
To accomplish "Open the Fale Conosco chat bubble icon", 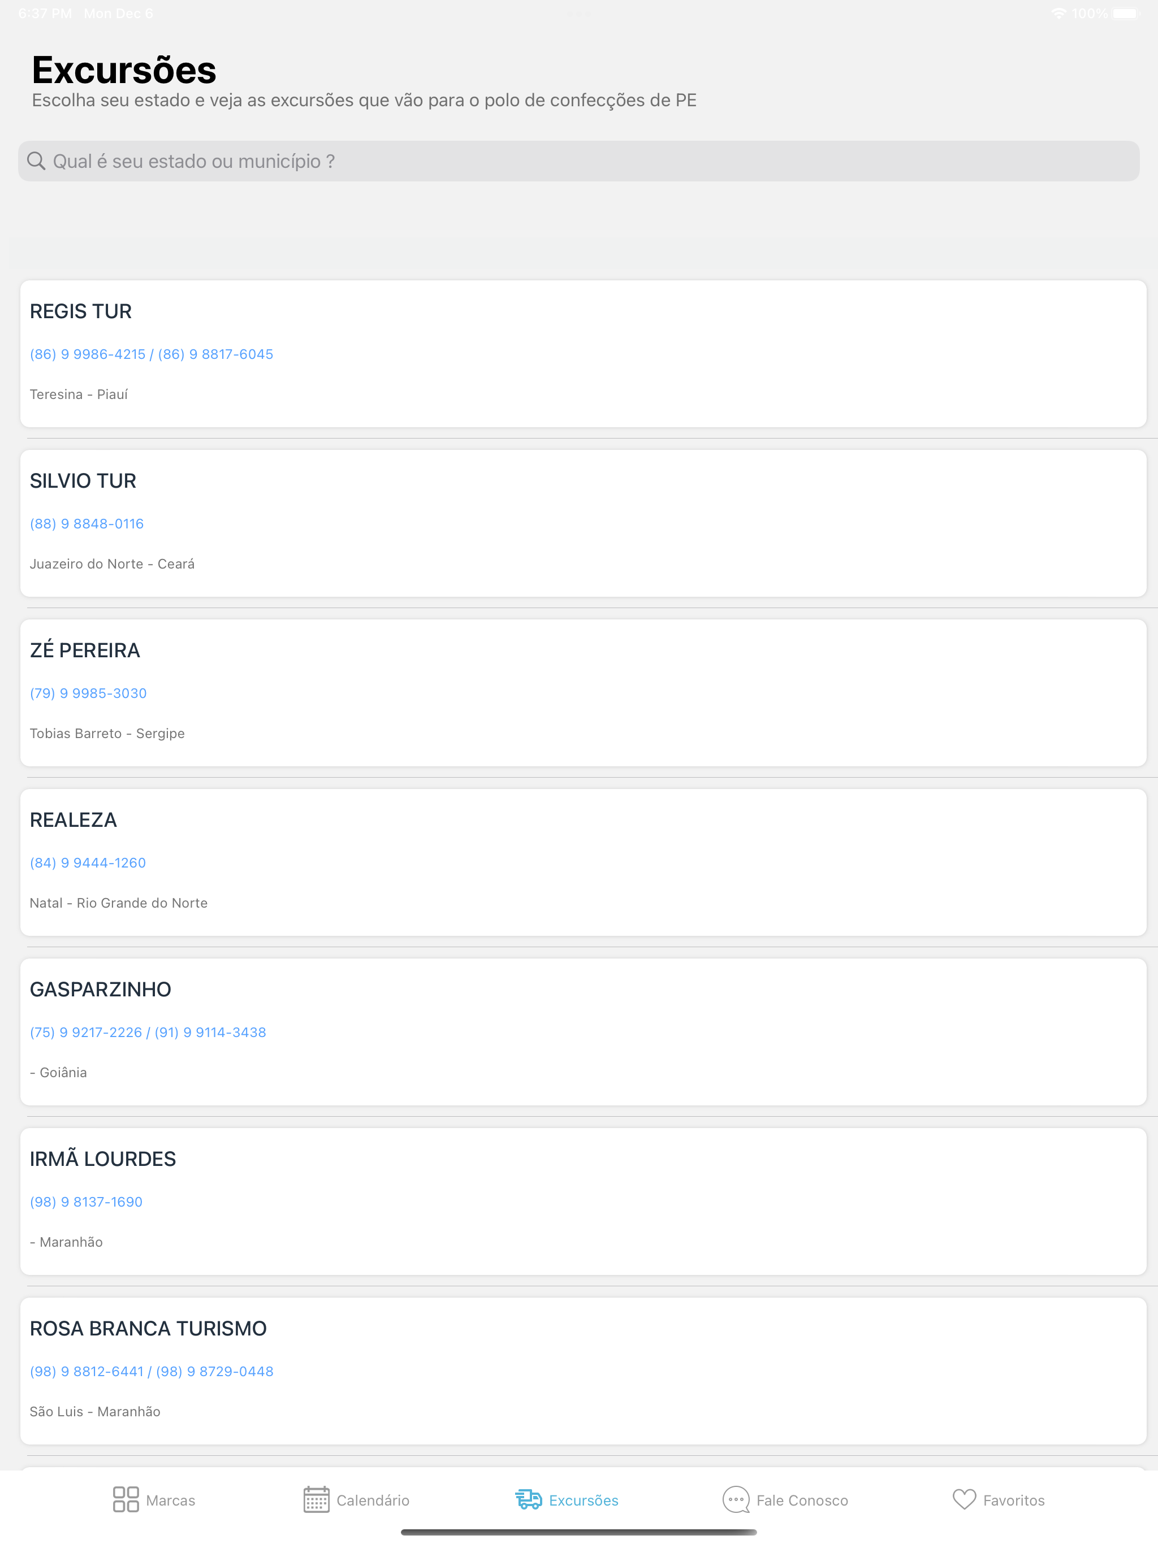I will [x=736, y=1499].
